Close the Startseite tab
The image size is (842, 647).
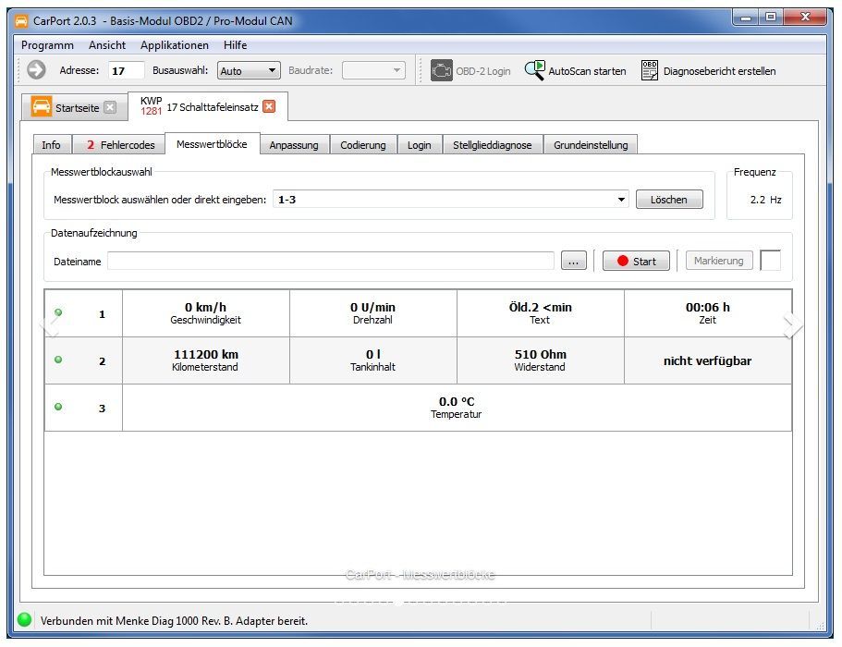(110, 107)
